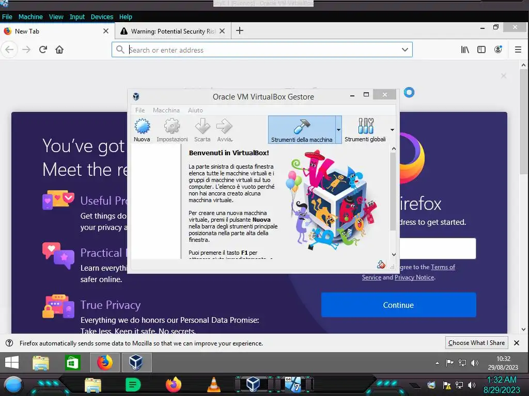The width and height of the screenshot is (529, 396).
Task: Open the VM Input menu
Action: [77, 17]
